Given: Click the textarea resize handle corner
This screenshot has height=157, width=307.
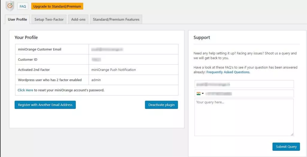Looking at the screenshot, I should click(292, 134).
